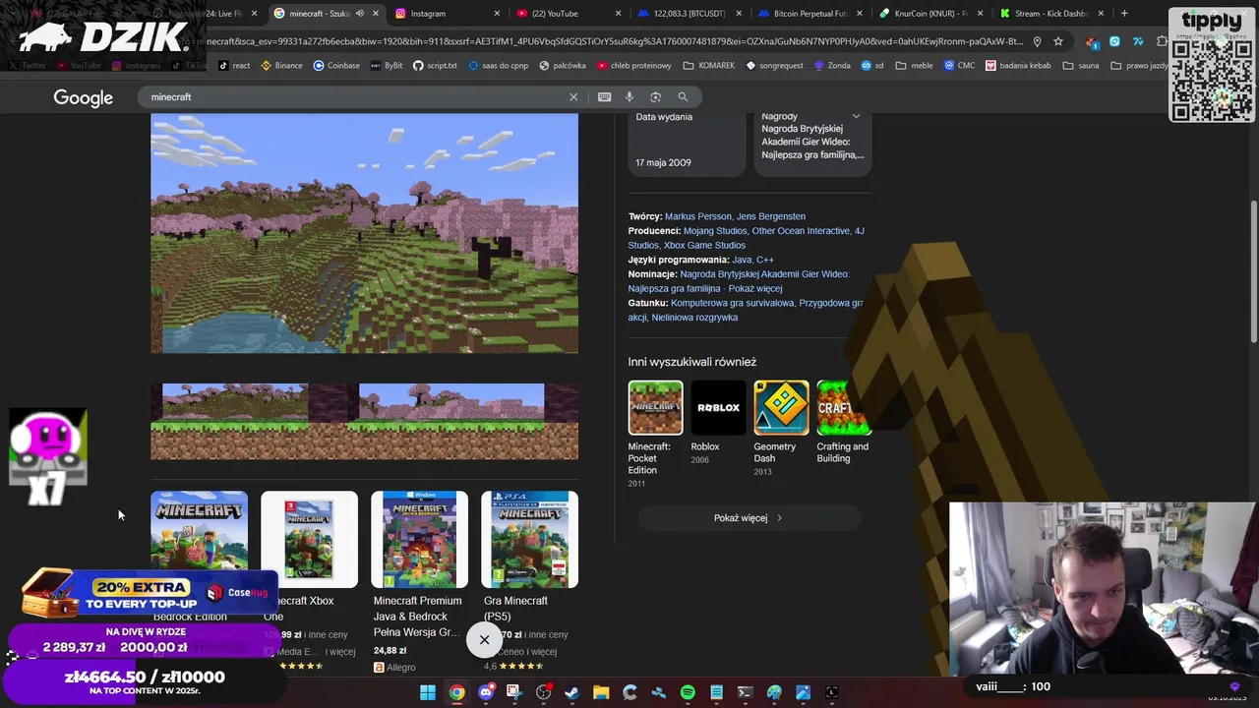Open the Mojang Studios link
The height and width of the screenshot is (708, 1259).
pos(715,231)
